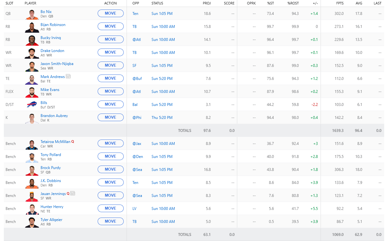Click Bo Nix's player headshot
Image resolution: width=388 pixels, height=241 pixels.
(32, 14)
